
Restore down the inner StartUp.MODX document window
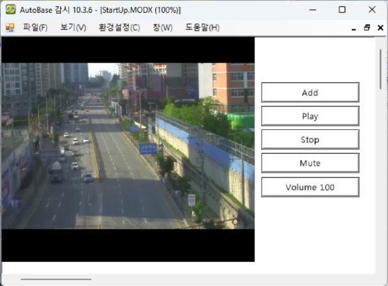367,28
